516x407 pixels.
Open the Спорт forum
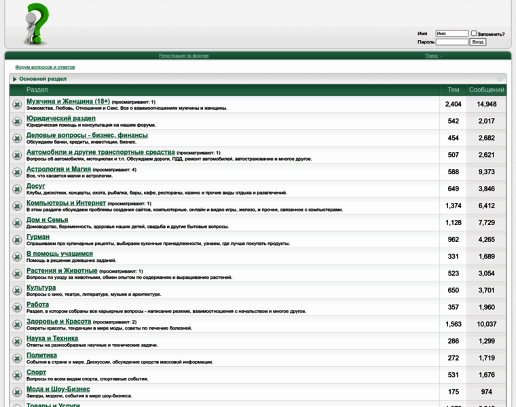point(36,372)
